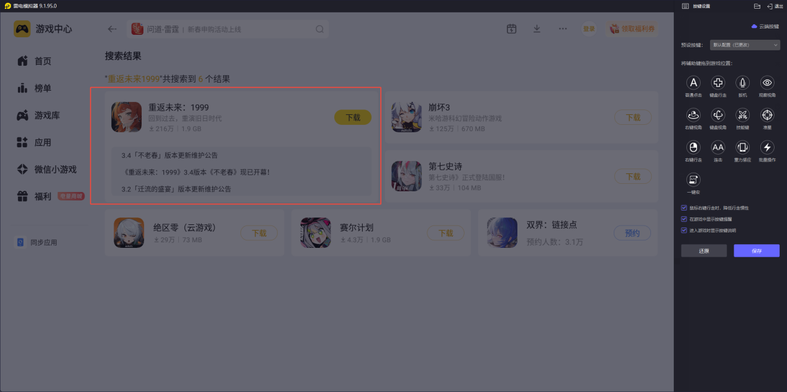Go to 榜单 in the sidebar

[34, 88]
